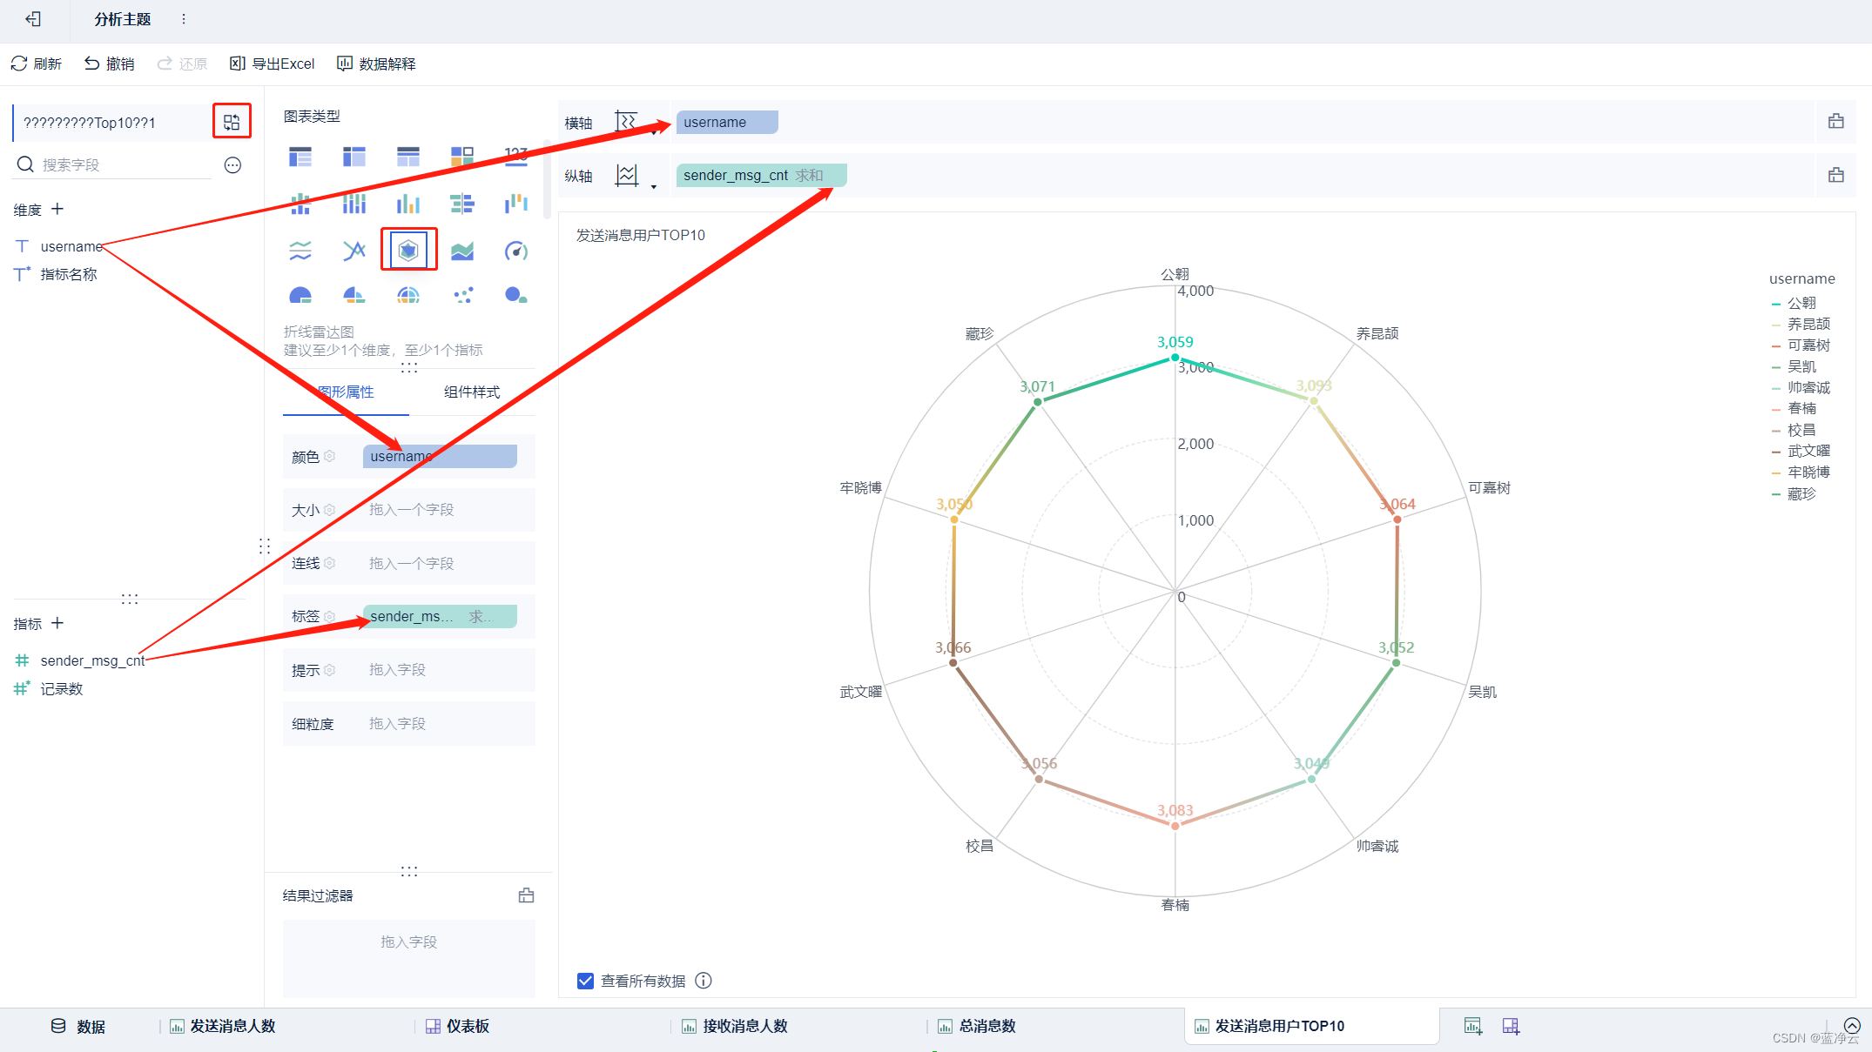Click the 还原 redo button
This screenshot has width=1872, height=1052.
(x=182, y=64)
